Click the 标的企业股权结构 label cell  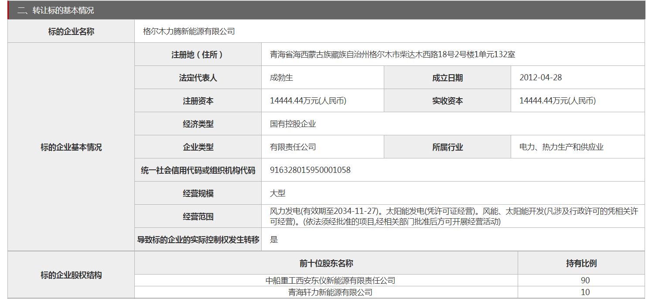coord(71,275)
